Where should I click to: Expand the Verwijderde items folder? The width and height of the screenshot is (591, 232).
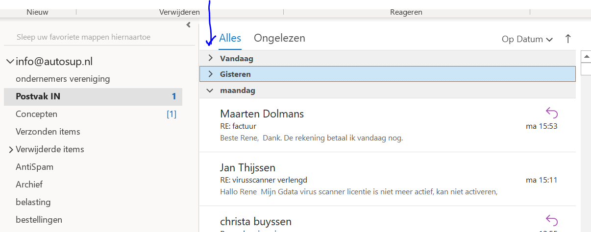pyautogui.click(x=11, y=150)
